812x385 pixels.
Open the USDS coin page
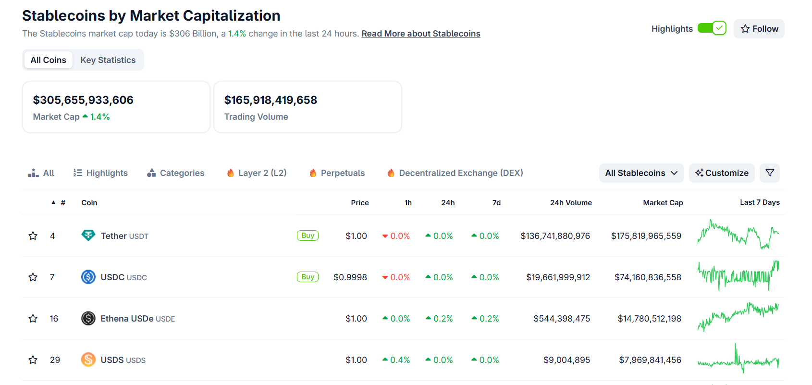point(123,360)
